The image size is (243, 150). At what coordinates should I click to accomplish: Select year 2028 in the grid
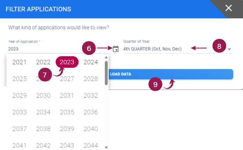91,79
